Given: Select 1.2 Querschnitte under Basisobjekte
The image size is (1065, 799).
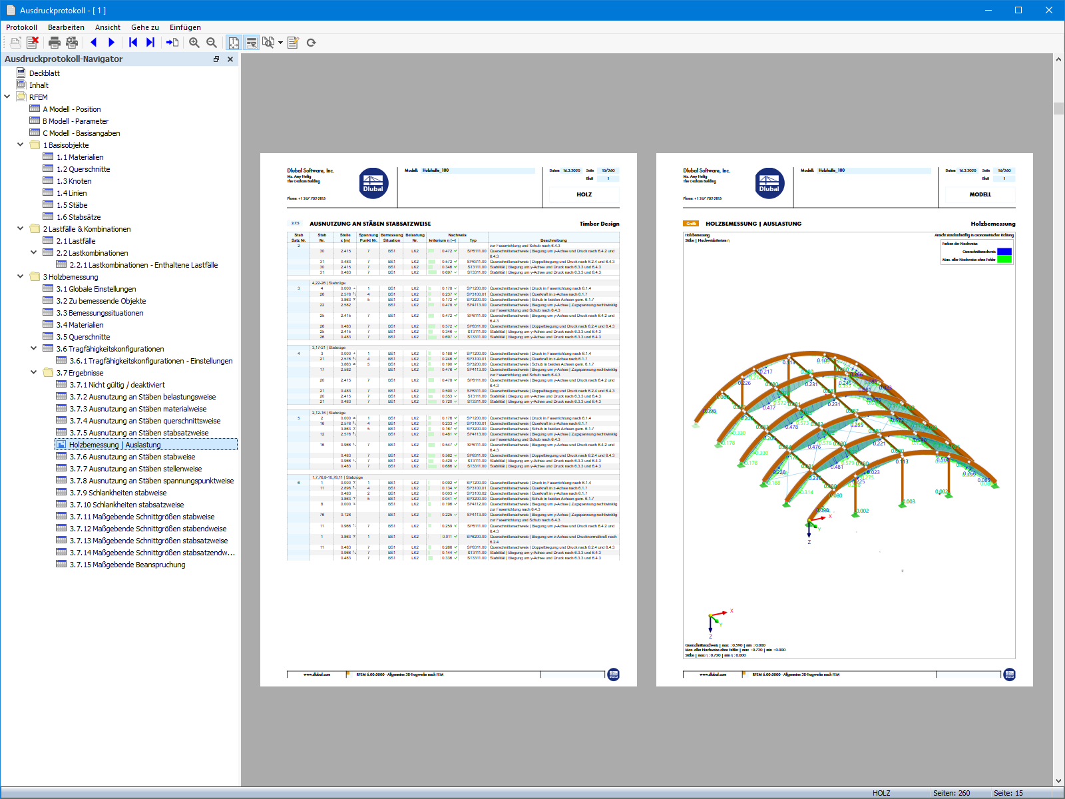Looking at the screenshot, I should [83, 169].
